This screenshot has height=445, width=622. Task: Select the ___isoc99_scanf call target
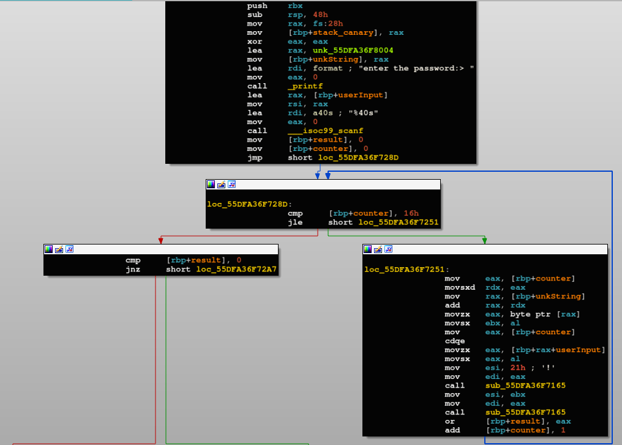(x=325, y=131)
